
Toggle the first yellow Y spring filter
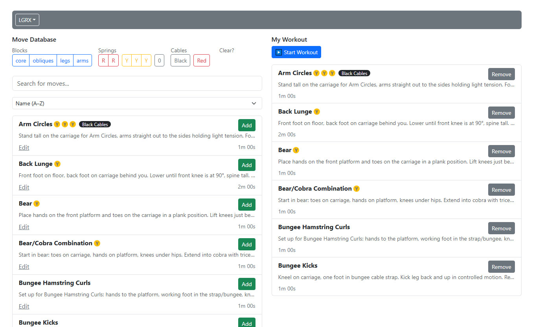point(127,61)
